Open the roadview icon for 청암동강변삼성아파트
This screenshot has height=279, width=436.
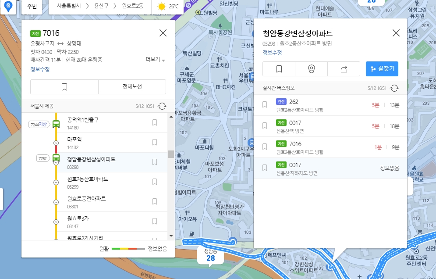click(311, 69)
